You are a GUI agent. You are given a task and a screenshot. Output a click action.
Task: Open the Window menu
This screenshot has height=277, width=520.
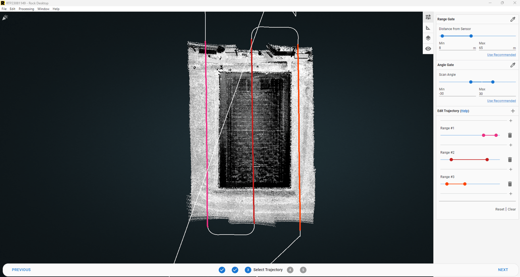pos(43,9)
